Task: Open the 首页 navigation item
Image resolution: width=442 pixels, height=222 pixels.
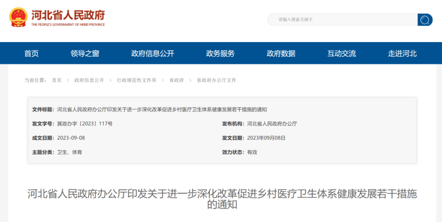Action: pyautogui.click(x=31, y=54)
